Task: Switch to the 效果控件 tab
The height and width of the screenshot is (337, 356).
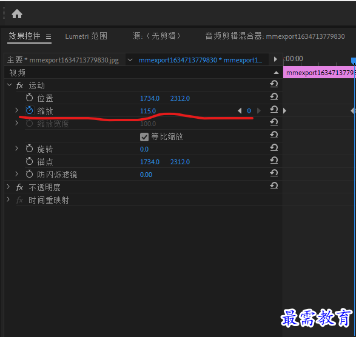Action: pyautogui.click(x=24, y=36)
